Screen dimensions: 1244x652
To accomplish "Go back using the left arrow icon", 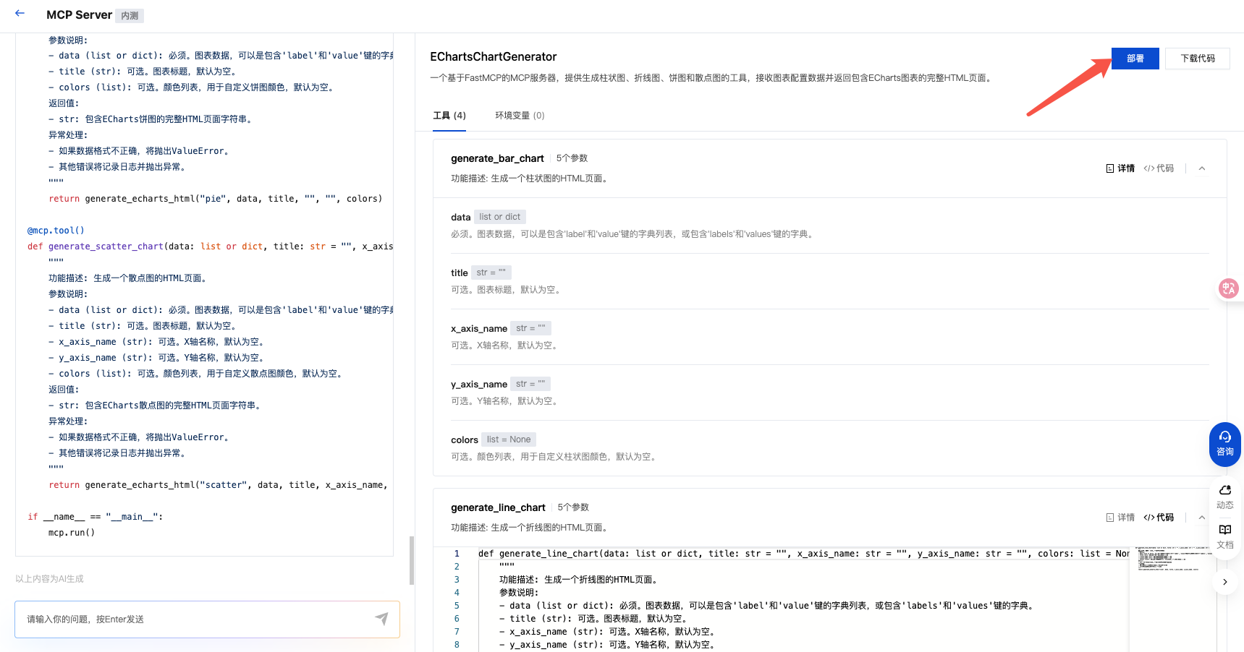I will pos(20,13).
